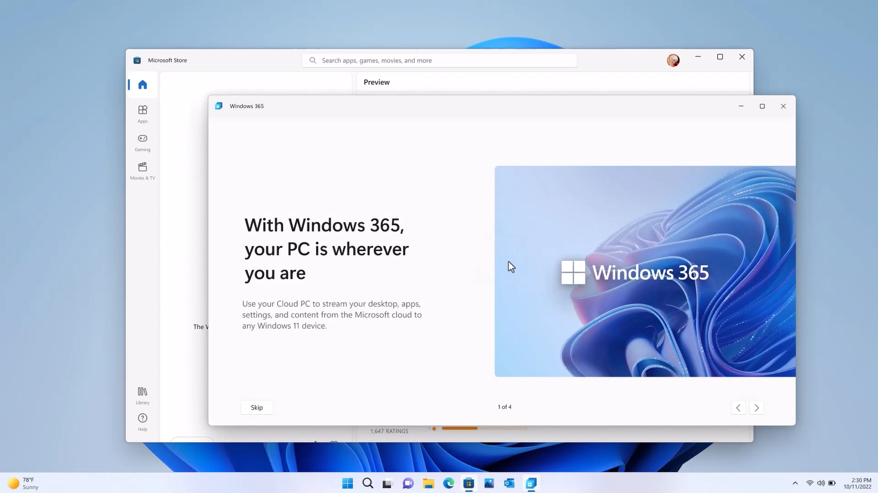Open the weather widget showing 78°F Sunny
This screenshot has height=493, width=878.
[24, 483]
